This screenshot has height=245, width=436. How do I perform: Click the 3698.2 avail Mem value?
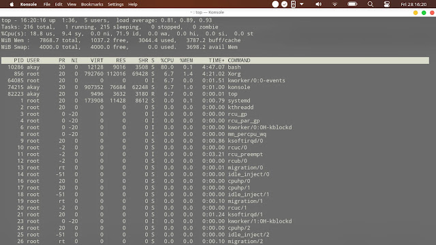click(212, 47)
